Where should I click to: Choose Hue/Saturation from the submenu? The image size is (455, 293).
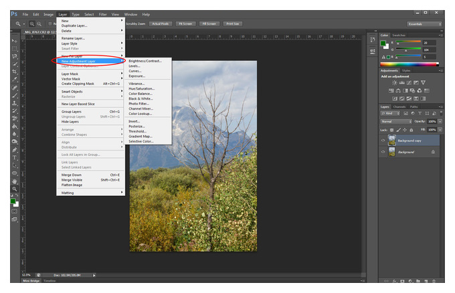(142, 89)
